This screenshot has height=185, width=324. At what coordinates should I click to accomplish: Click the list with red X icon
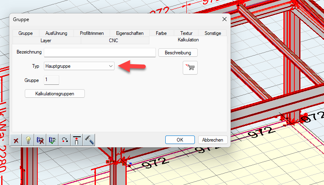[x=40, y=140]
